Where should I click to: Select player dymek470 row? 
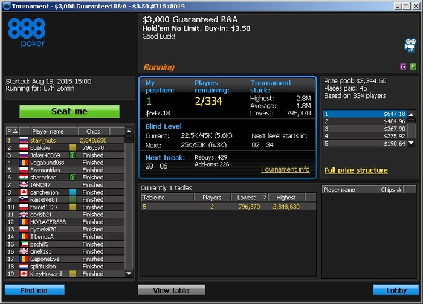(65, 229)
